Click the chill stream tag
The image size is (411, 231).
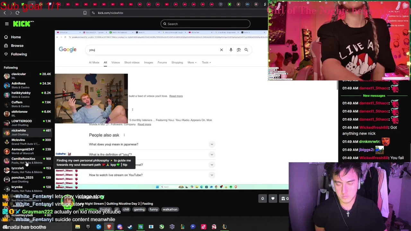click(126, 210)
